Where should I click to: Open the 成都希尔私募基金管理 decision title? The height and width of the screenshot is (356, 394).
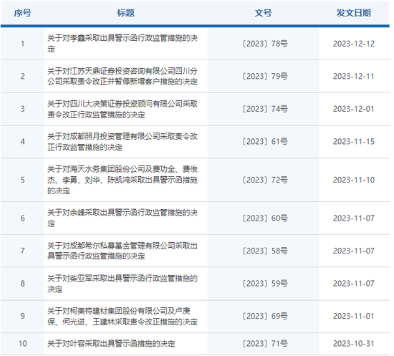tap(122, 251)
